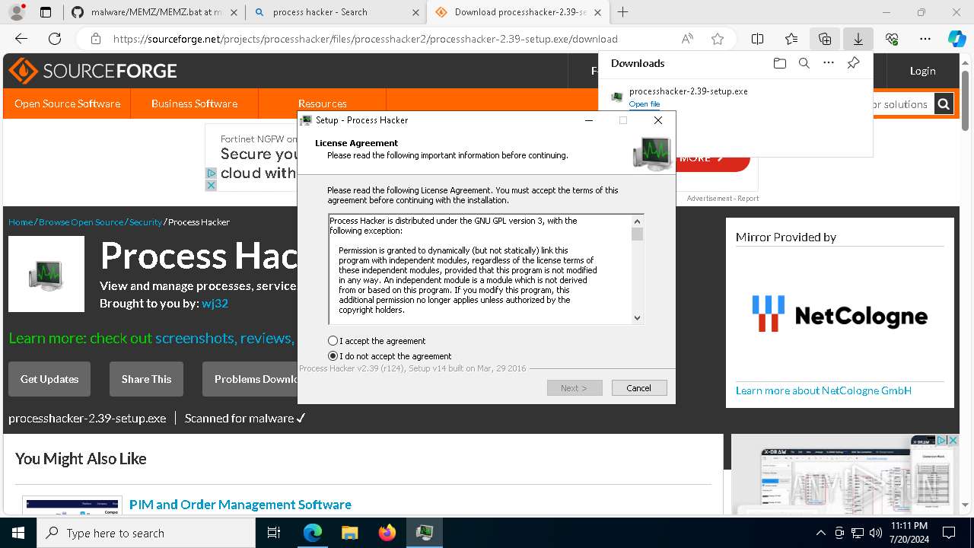Image resolution: width=974 pixels, height=548 pixels.
Task: Click the Cancel button in Setup dialog
Action: point(639,388)
